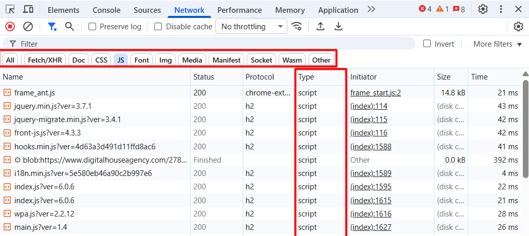The width and height of the screenshot is (529, 236).
Task: Toggle the network filter funnel icon
Action: [52, 27]
